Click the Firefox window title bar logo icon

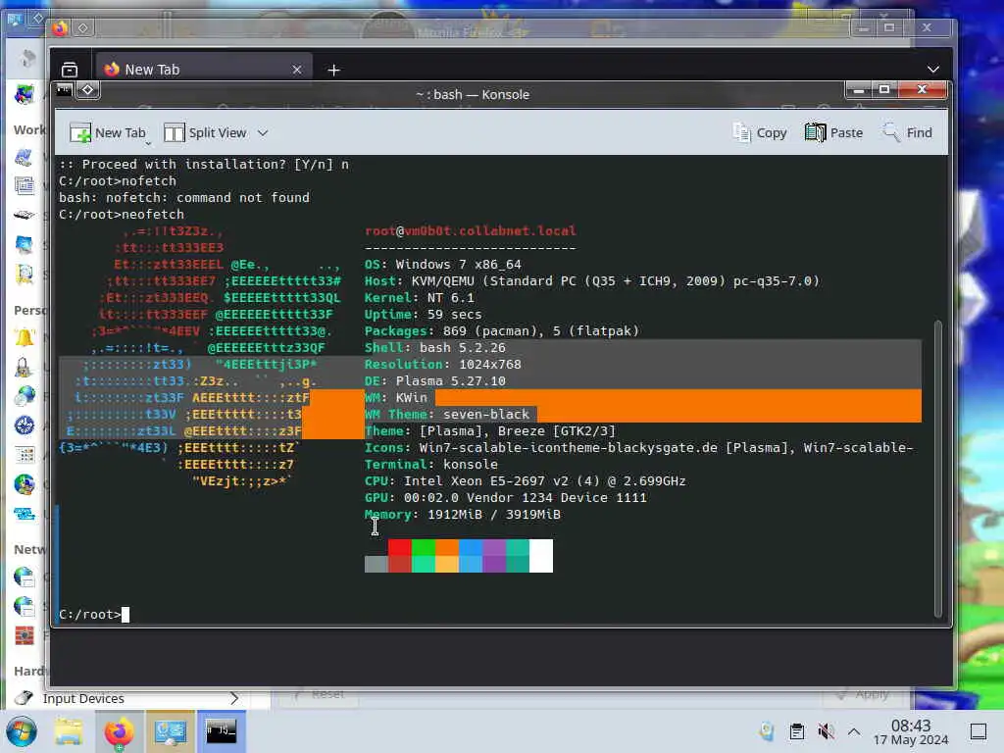click(x=60, y=28)
